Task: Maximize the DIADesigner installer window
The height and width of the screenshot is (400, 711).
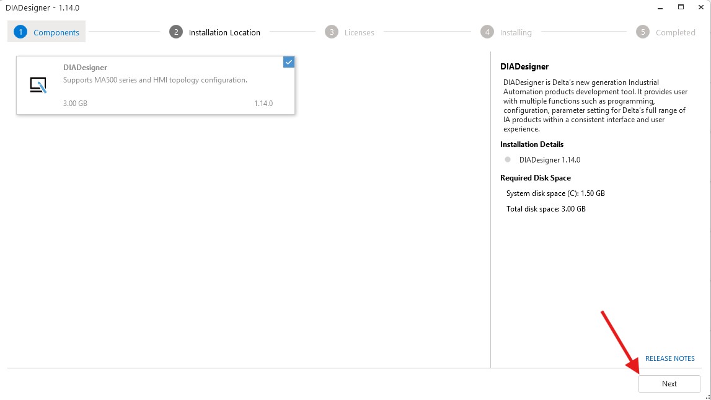Action: [681, 7]
